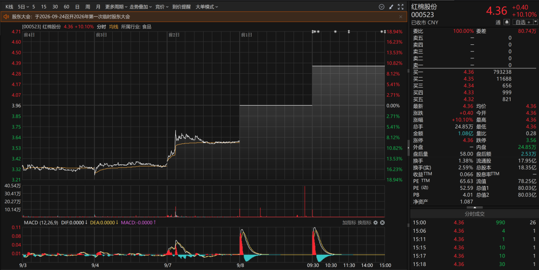Image resolution: width=539 pixels, height=270 pixels.
Task: Click the speaker announcement icon
Action: pos(6,16)
